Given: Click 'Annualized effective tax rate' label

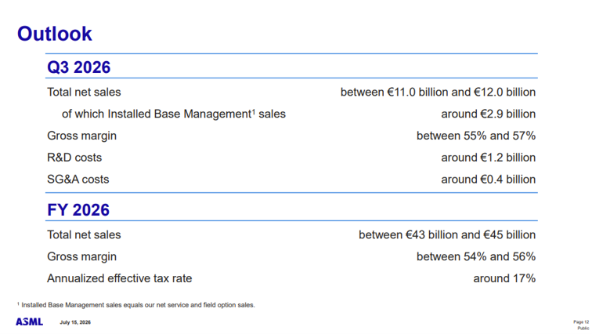Looking at the screenshot, I should (119, 278).
